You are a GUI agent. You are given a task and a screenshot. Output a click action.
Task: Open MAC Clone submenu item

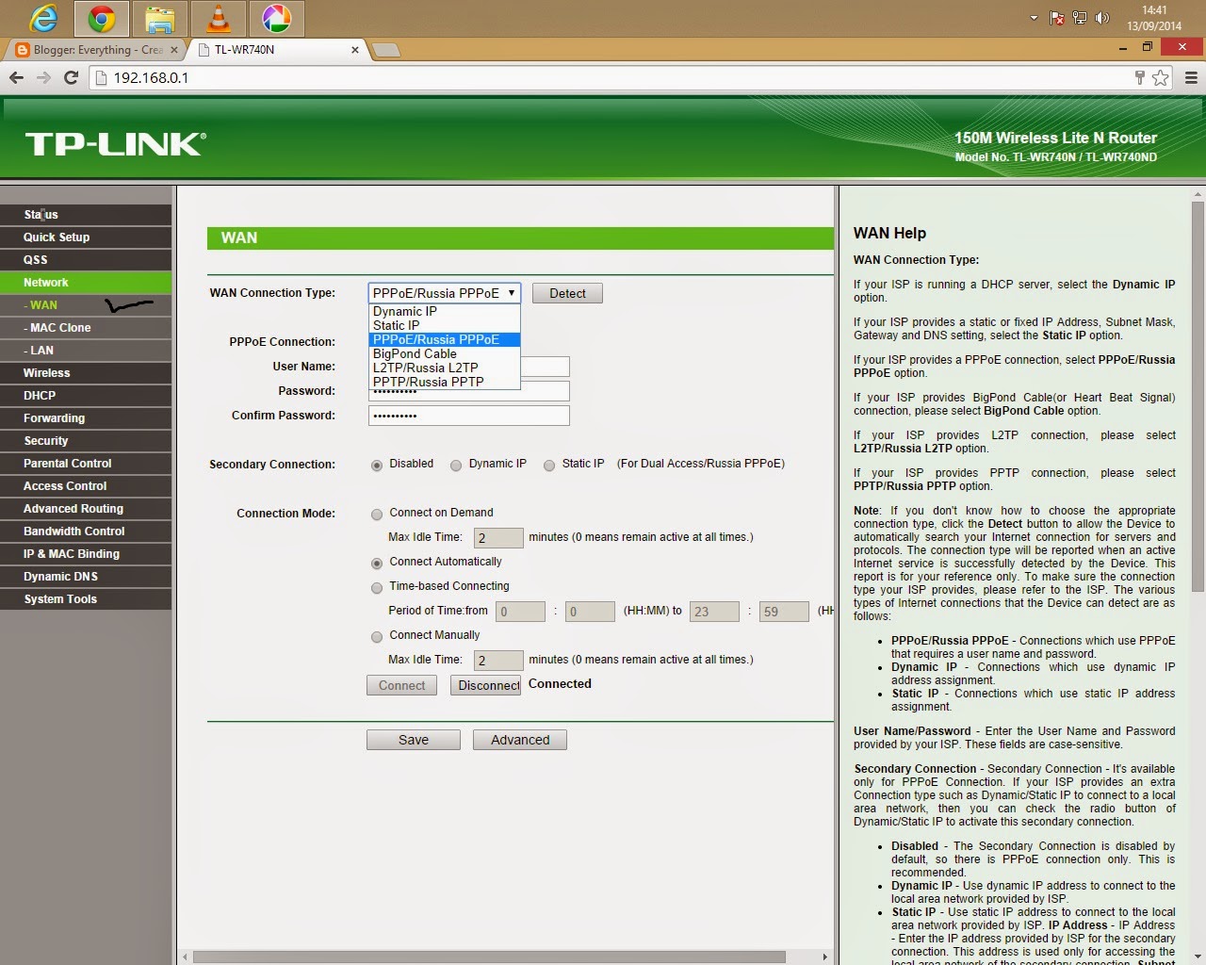(86, 328)
